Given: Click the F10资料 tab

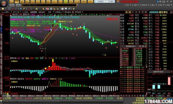Looking at the screenshot, I should tap(26, 12).
